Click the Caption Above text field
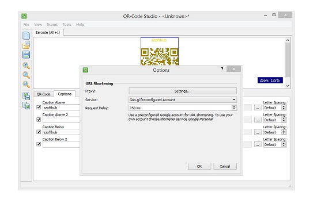Viewport: 317px width, 207px height. (x=61, y=108)
